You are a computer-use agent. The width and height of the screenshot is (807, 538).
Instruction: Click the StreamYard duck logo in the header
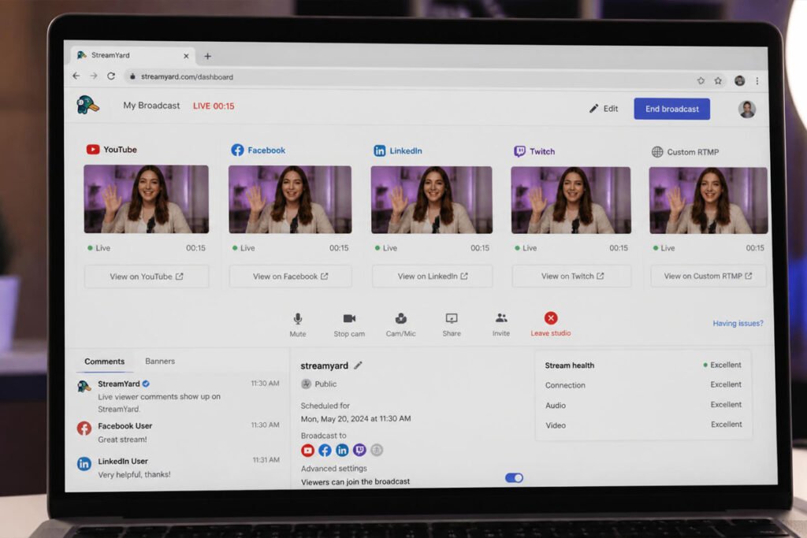coord(87,105)
